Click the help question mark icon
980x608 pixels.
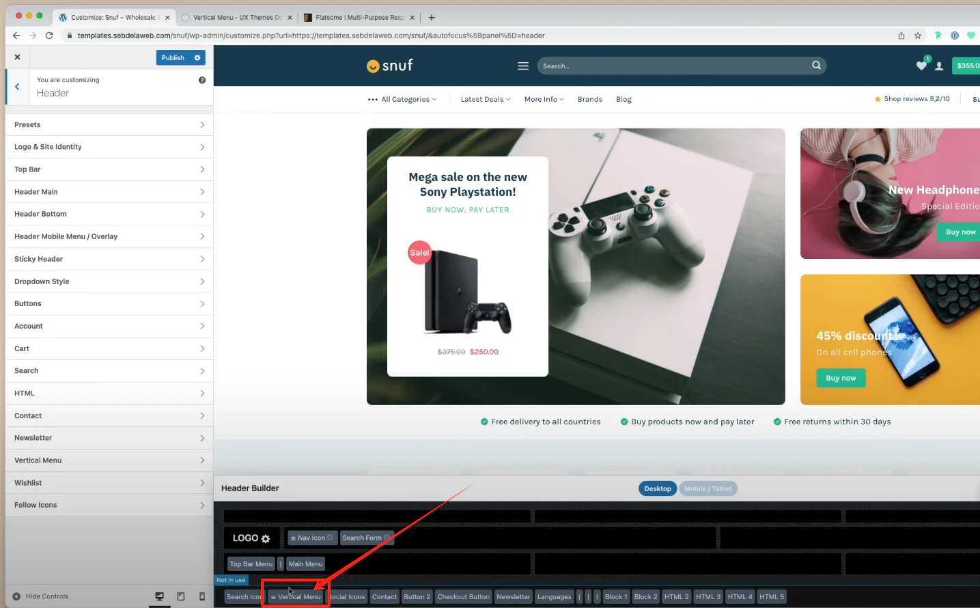202,80
